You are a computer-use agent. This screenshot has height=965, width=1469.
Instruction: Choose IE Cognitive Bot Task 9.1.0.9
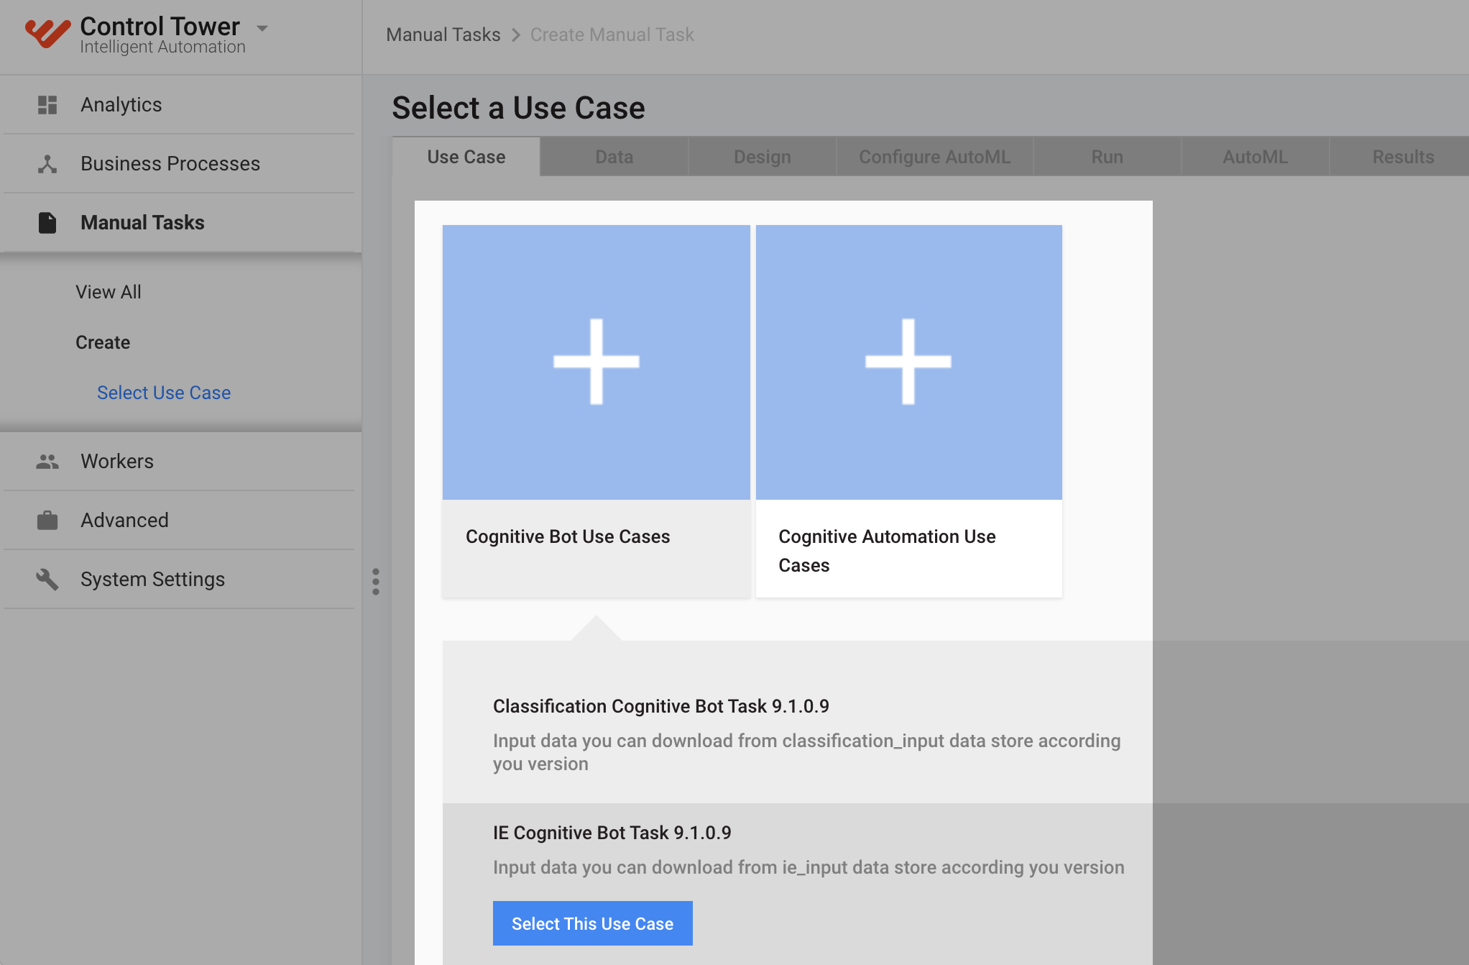pos(612,833)
